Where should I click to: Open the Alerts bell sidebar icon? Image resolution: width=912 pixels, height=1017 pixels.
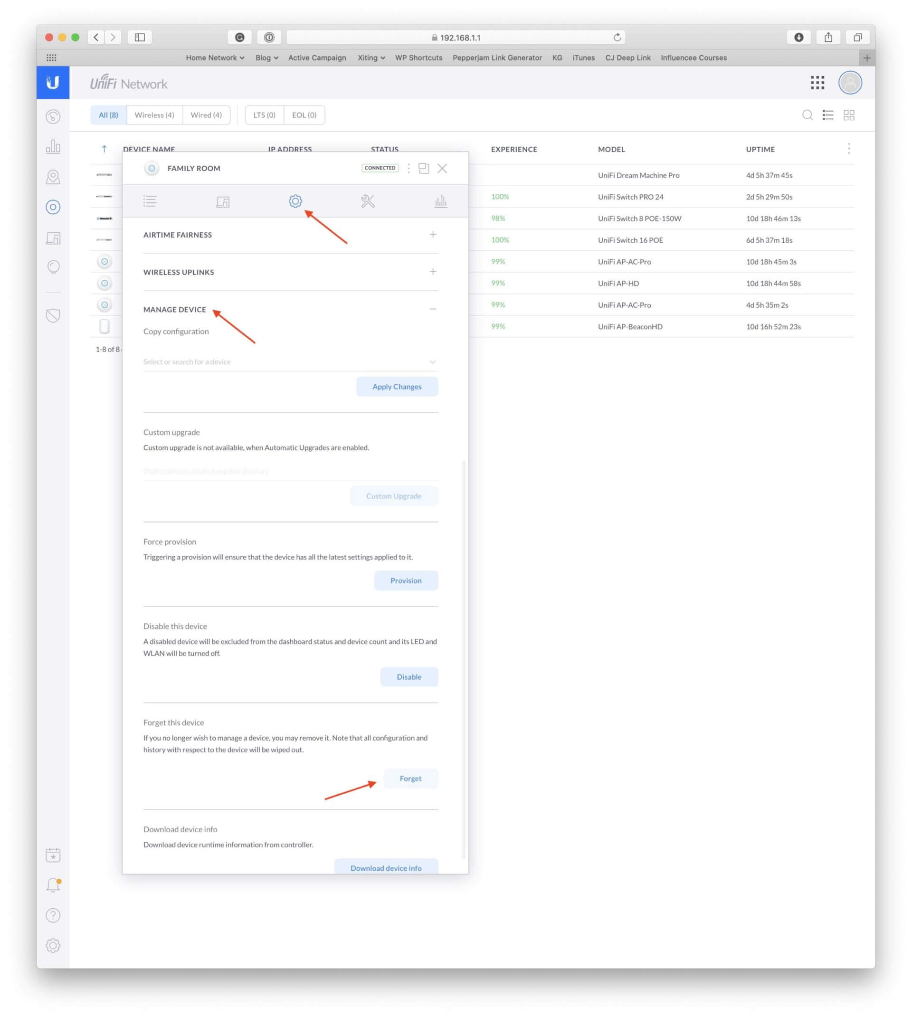pyautogui.click(x=53, y=885)
